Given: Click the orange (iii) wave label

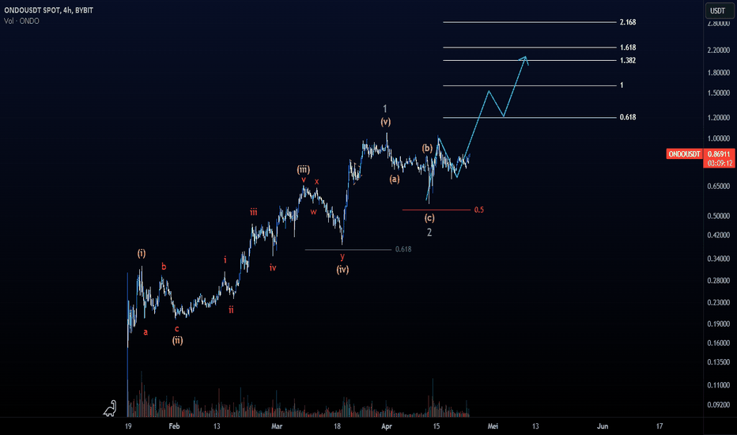Looking at the screenshot, I should point(303,169).
